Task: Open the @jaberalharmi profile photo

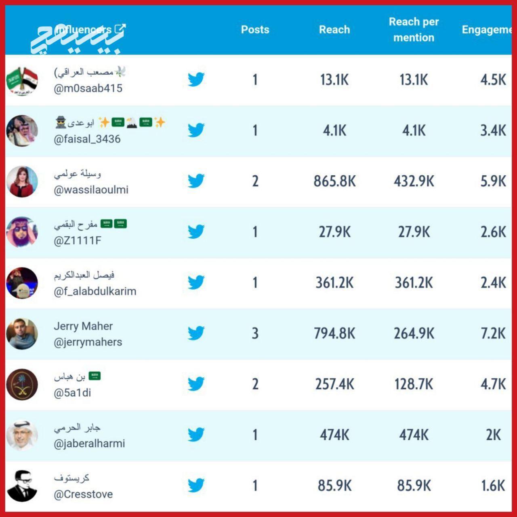Action: click(22, 435)
